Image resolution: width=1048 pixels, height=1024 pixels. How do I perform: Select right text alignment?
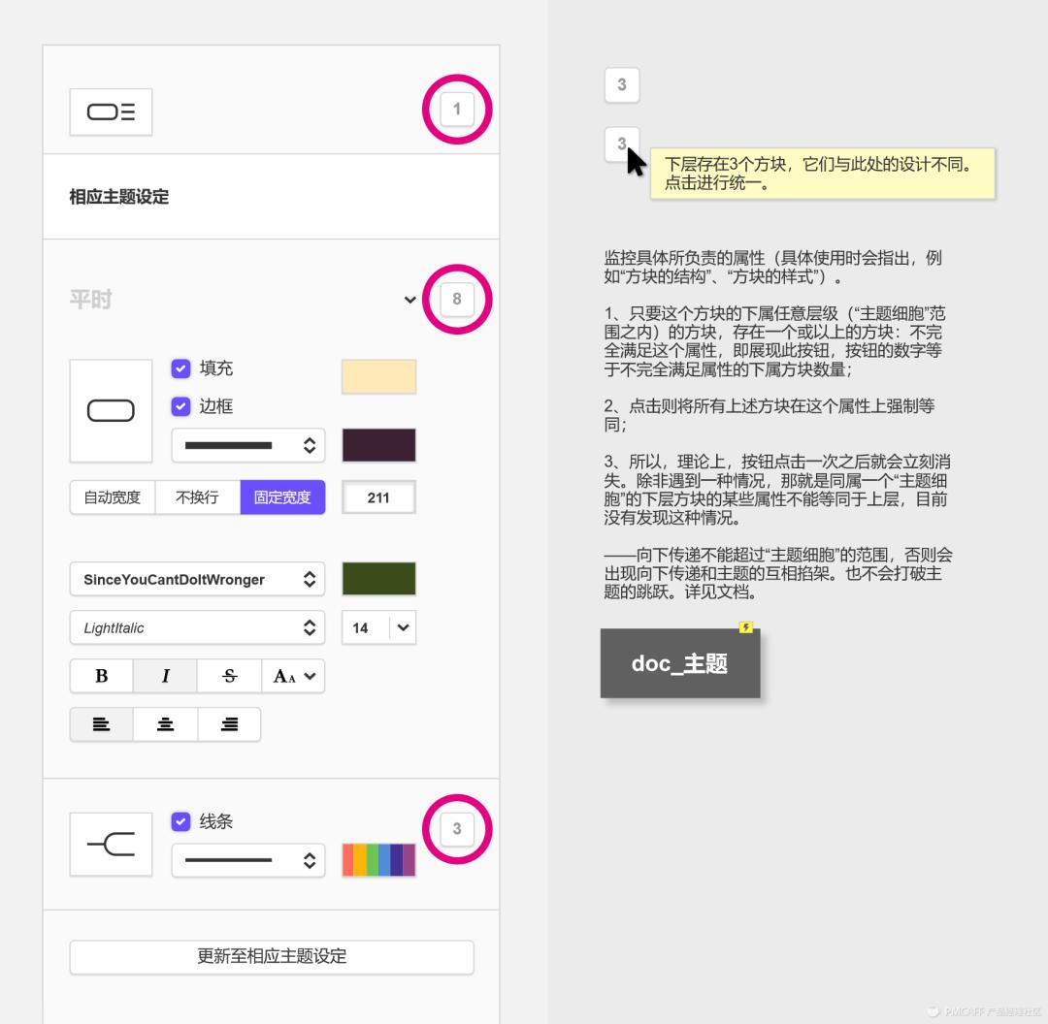229,724
